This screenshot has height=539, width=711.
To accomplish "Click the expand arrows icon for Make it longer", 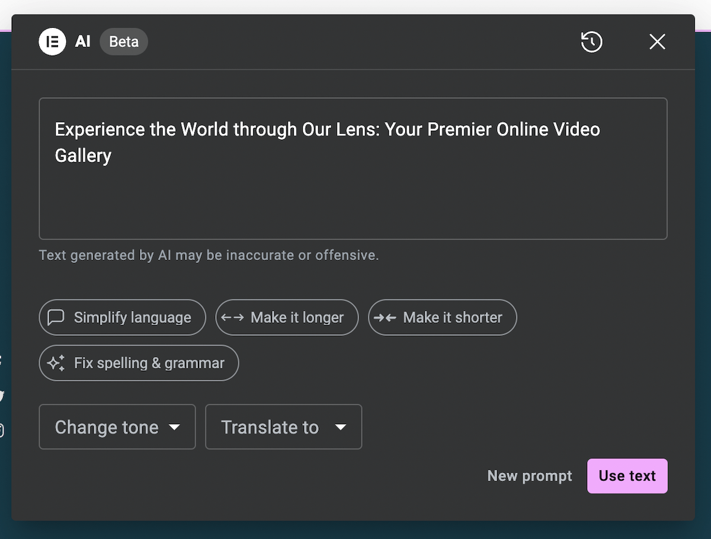I will [x=232, y=317].
